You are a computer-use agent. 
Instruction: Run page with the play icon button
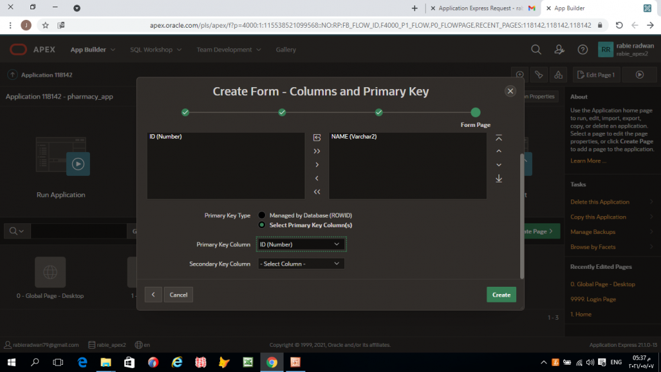639,75
